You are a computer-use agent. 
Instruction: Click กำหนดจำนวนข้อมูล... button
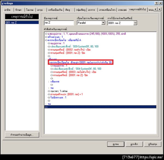click(x=22, y=135)
